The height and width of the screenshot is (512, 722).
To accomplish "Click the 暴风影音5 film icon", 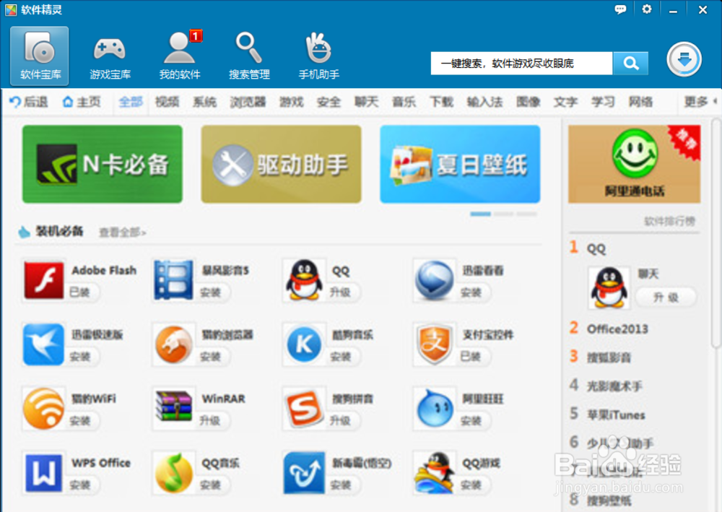I will pyautogui.click(x=173, y=280).
